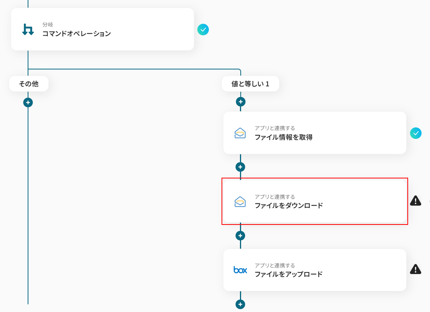Click the warning icon beside ファイルをアップロード

click(415, 269)
